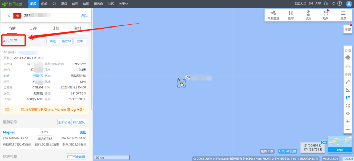354x161 pixels.
Task: Collapse the ship panel via 收起
Action: pos(84,15)
